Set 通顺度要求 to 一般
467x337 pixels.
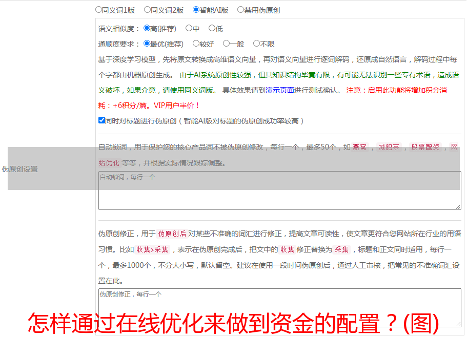point(226,44)
